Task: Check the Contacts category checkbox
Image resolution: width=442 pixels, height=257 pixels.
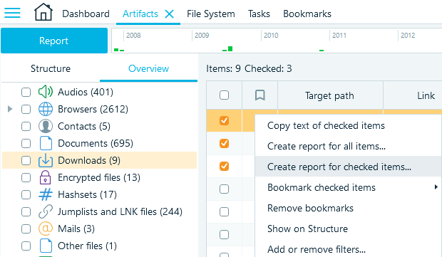Action: coord(26,127)
